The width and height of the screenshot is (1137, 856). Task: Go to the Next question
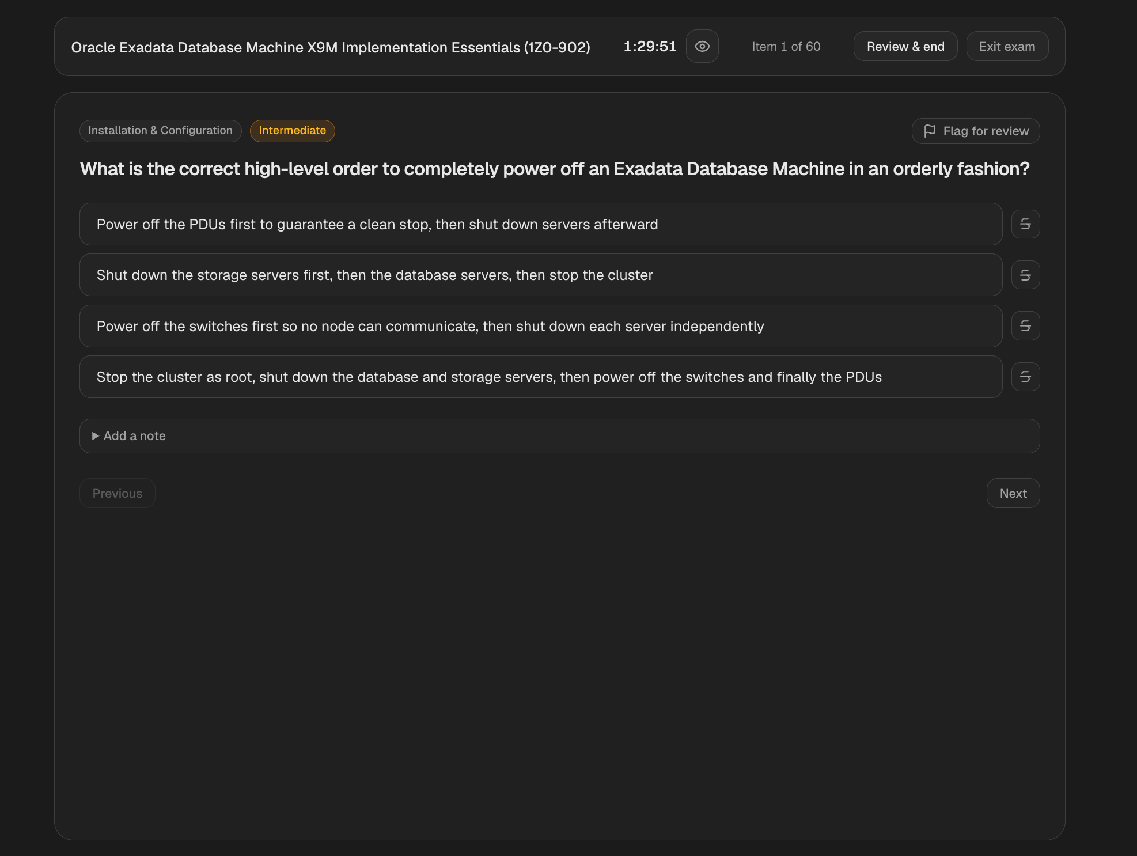coord(1013,493)
